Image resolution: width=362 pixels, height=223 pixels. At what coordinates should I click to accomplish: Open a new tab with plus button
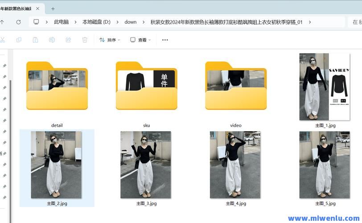coord(53,8)
